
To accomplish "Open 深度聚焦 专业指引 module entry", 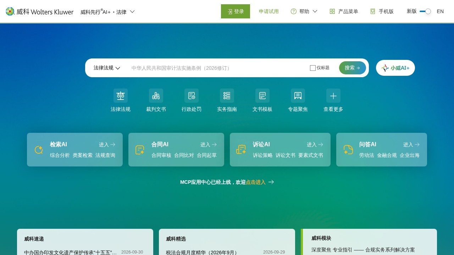I will pyautogui.click(x=363, y=250).
